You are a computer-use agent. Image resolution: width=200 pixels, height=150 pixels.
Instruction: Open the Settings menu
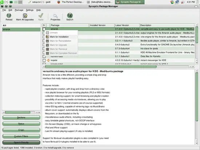(29, 10)
